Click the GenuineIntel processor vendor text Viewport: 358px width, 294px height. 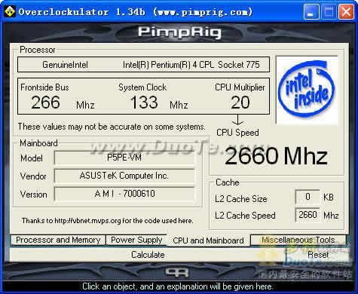click(x=65, y=65)
